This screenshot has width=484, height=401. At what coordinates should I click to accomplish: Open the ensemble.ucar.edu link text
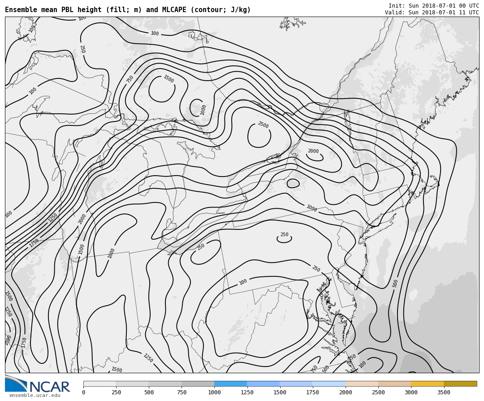pyautogui.click(x=35, y=395)
